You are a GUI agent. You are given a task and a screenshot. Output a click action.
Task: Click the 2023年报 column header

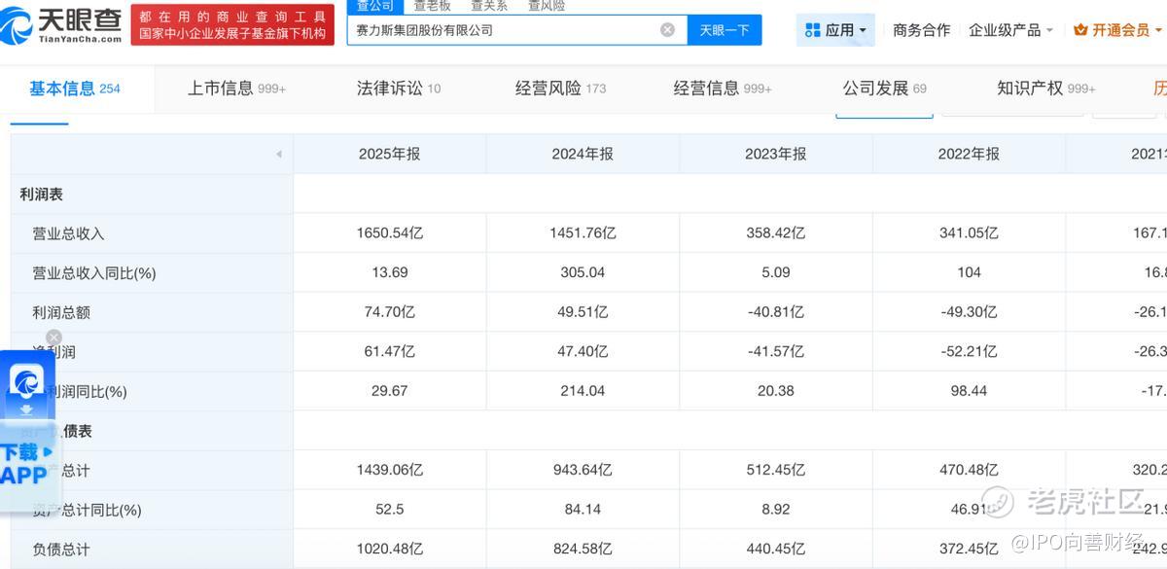click(x=776, y=154)
